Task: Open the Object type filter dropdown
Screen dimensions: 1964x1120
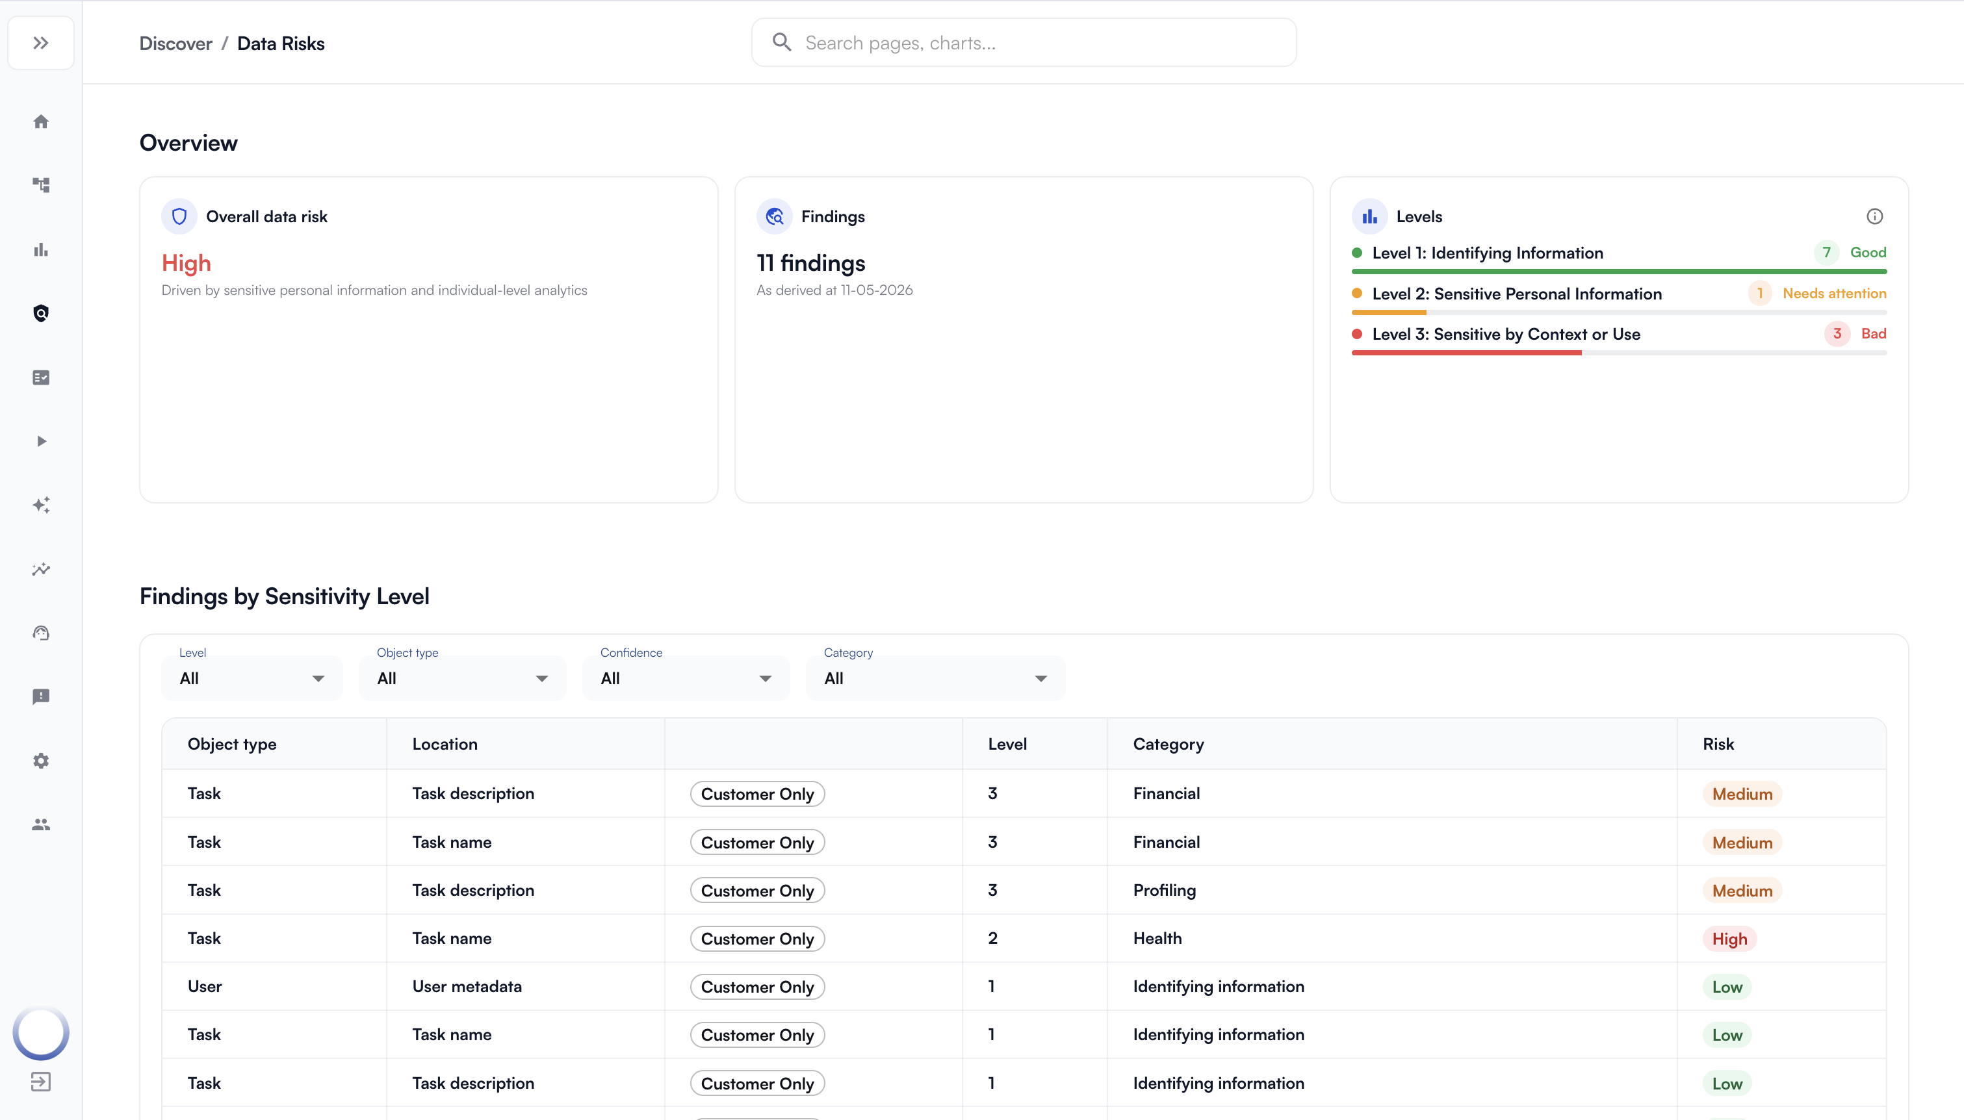Action: click(x=462, y=678)
